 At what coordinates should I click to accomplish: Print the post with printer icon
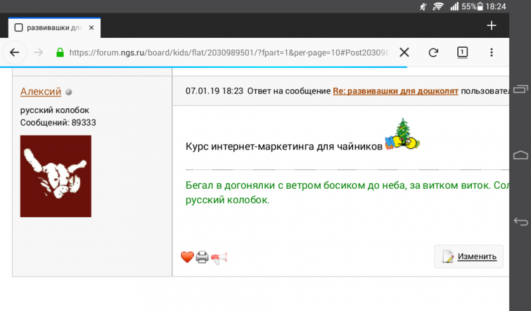[x=202, y=257]
